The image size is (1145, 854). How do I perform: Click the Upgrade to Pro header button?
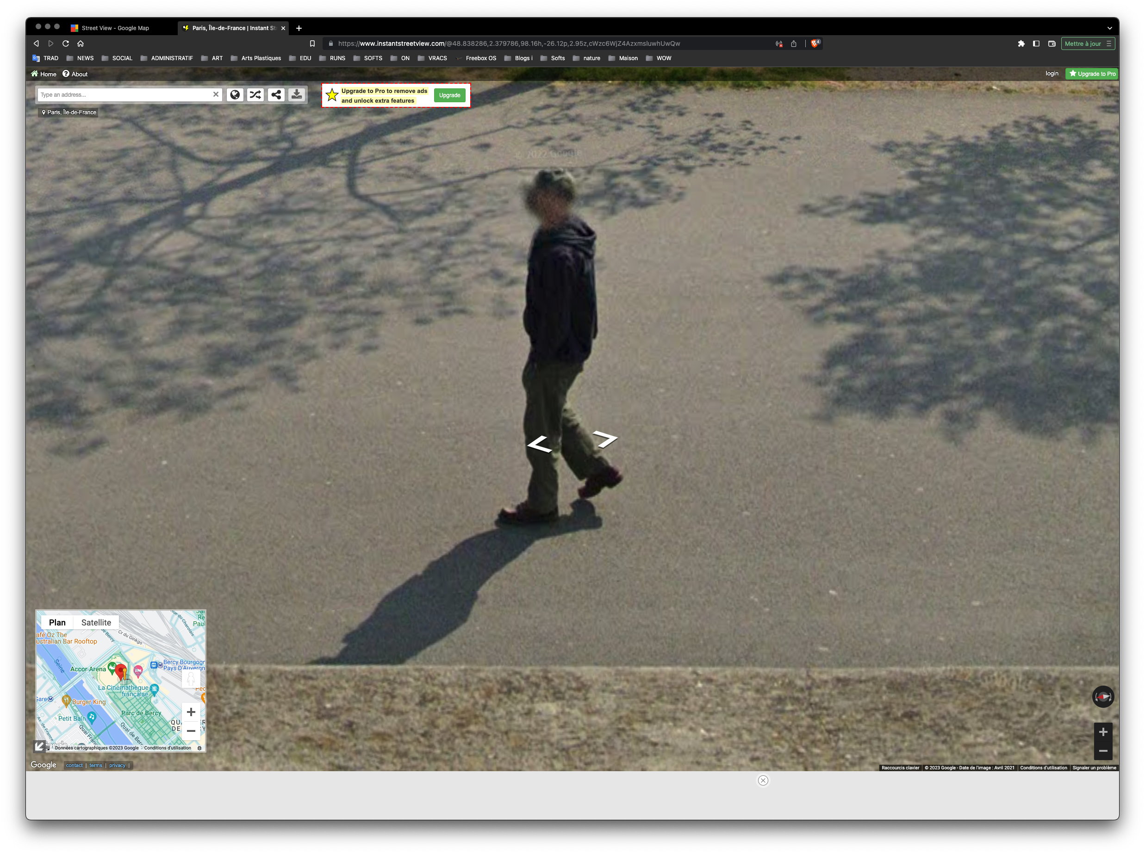pos(1092,74)
